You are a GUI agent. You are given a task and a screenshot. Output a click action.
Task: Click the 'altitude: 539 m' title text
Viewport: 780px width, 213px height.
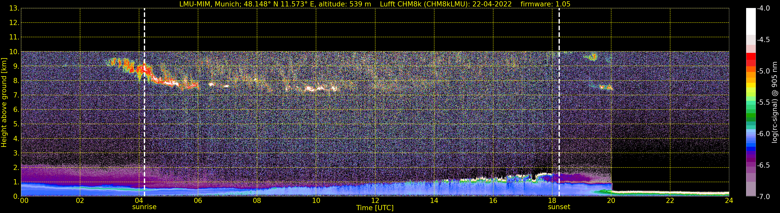(345, 4)
